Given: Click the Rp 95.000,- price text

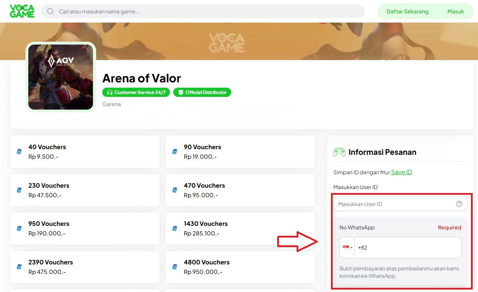Looking at the screenshot, I should pyautogui.click(x=201, y=195).
